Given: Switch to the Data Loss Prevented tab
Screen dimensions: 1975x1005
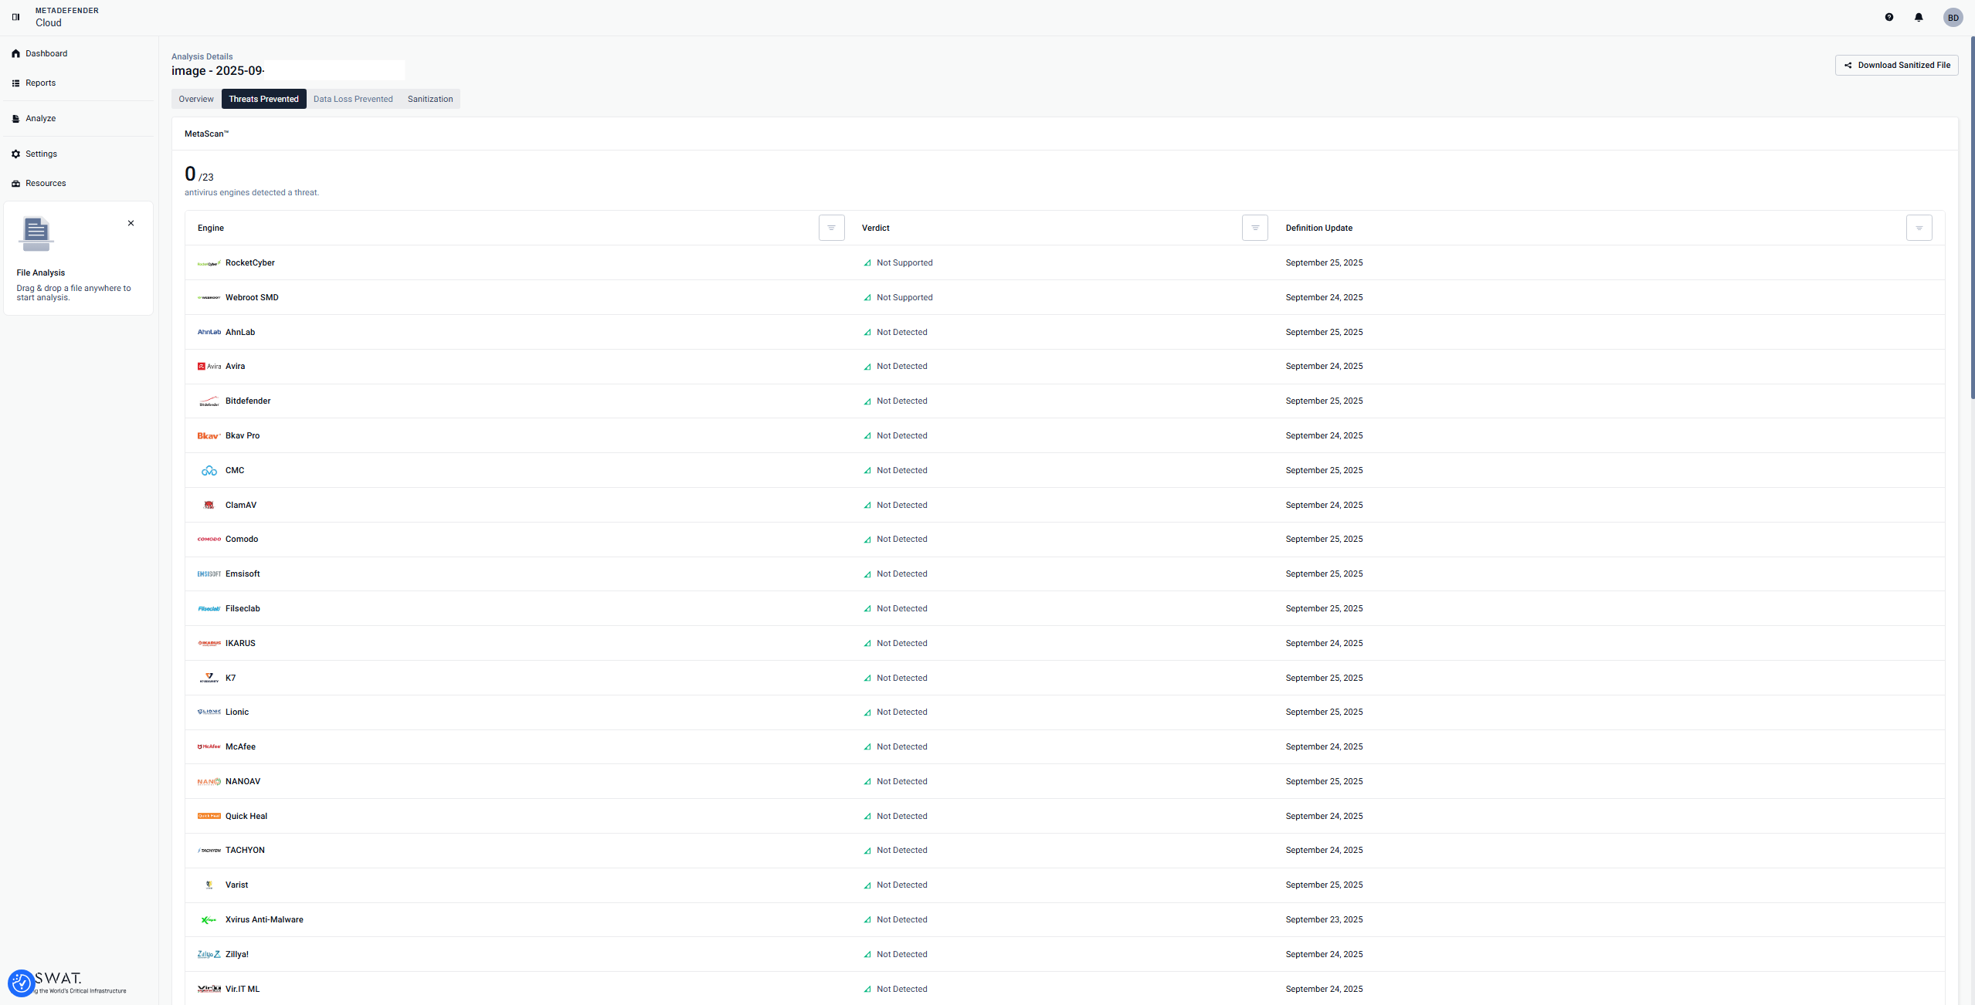Looking at the screenshot, I should point(353,99).
